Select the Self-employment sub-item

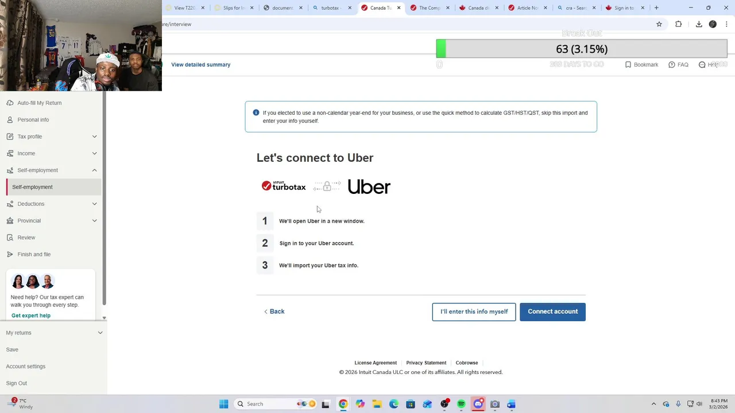click(54, 187)
